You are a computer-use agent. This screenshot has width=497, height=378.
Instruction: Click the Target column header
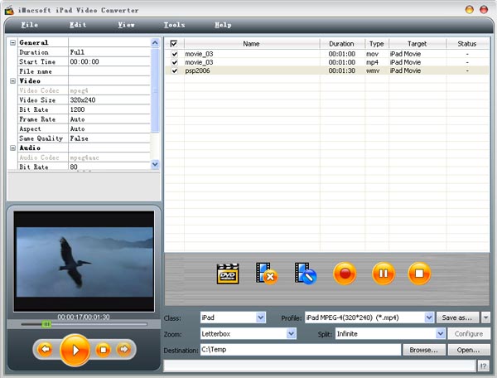tap(417, 44)
